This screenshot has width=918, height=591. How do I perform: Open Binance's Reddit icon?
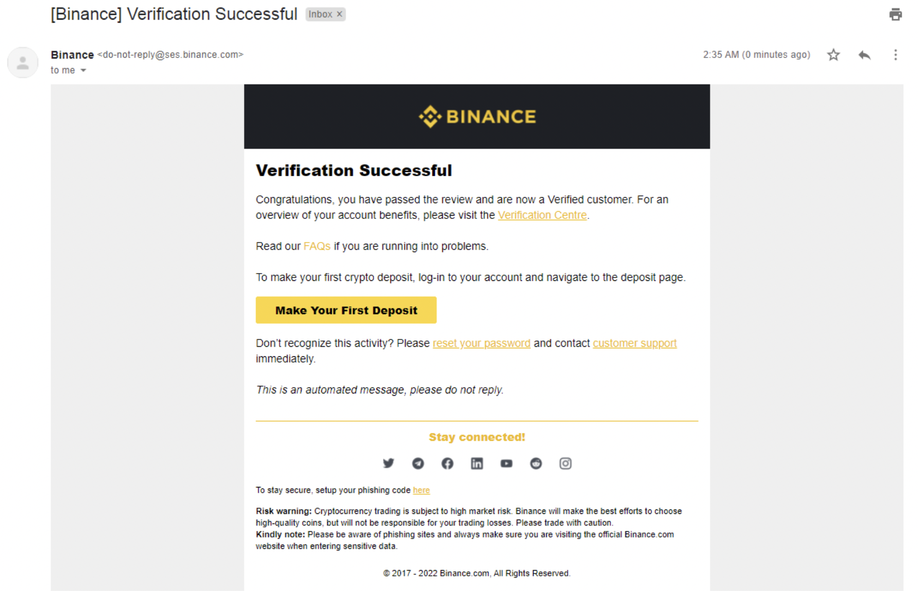coord(536,463)
